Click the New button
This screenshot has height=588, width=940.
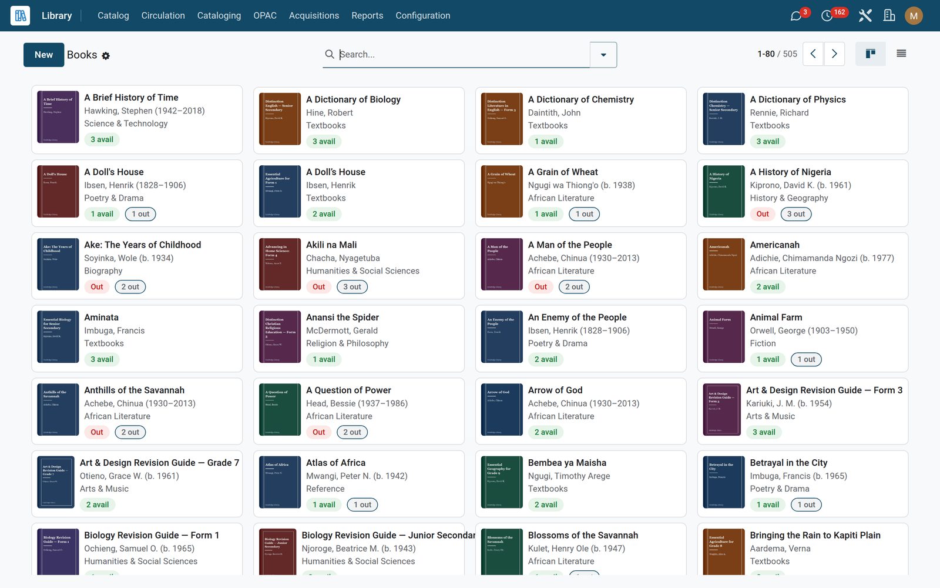43,55
